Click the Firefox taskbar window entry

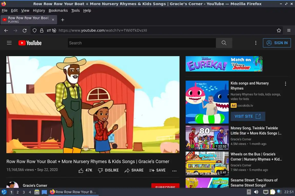click(73, 192)
